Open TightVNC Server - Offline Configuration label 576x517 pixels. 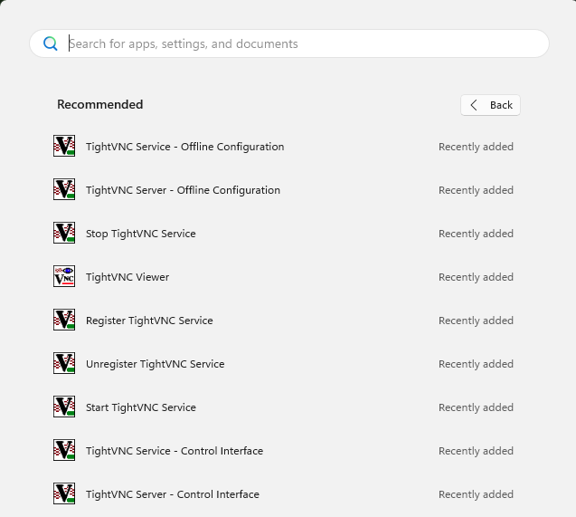[183, 190]
